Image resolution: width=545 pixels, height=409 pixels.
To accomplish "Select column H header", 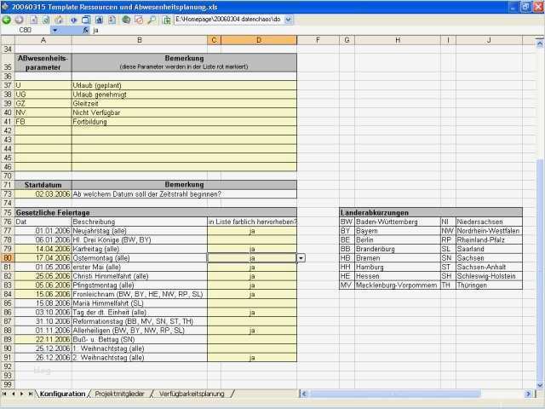I will click(x=398, y=40).
